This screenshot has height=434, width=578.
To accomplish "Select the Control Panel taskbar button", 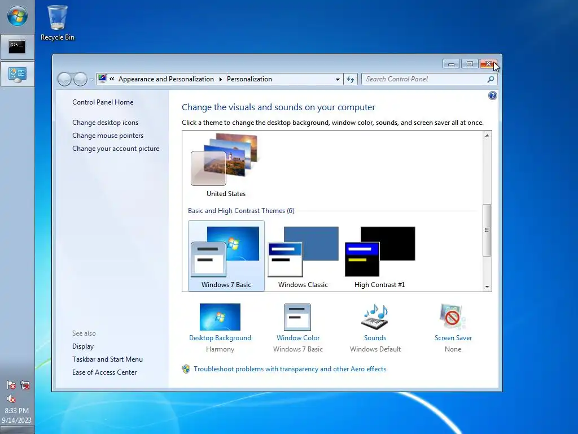I will click(x=17, y=74).
